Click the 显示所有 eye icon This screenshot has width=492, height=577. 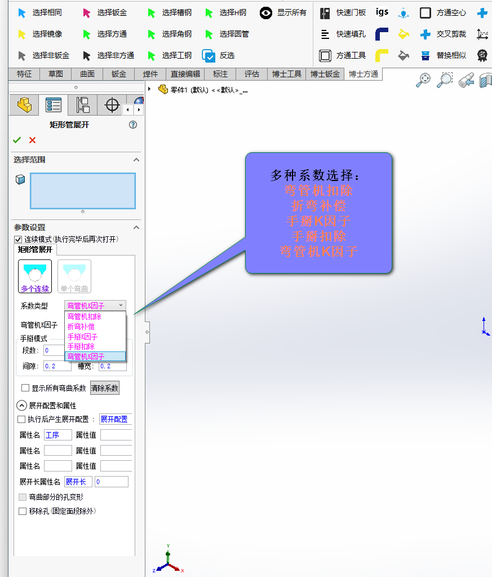266,12
